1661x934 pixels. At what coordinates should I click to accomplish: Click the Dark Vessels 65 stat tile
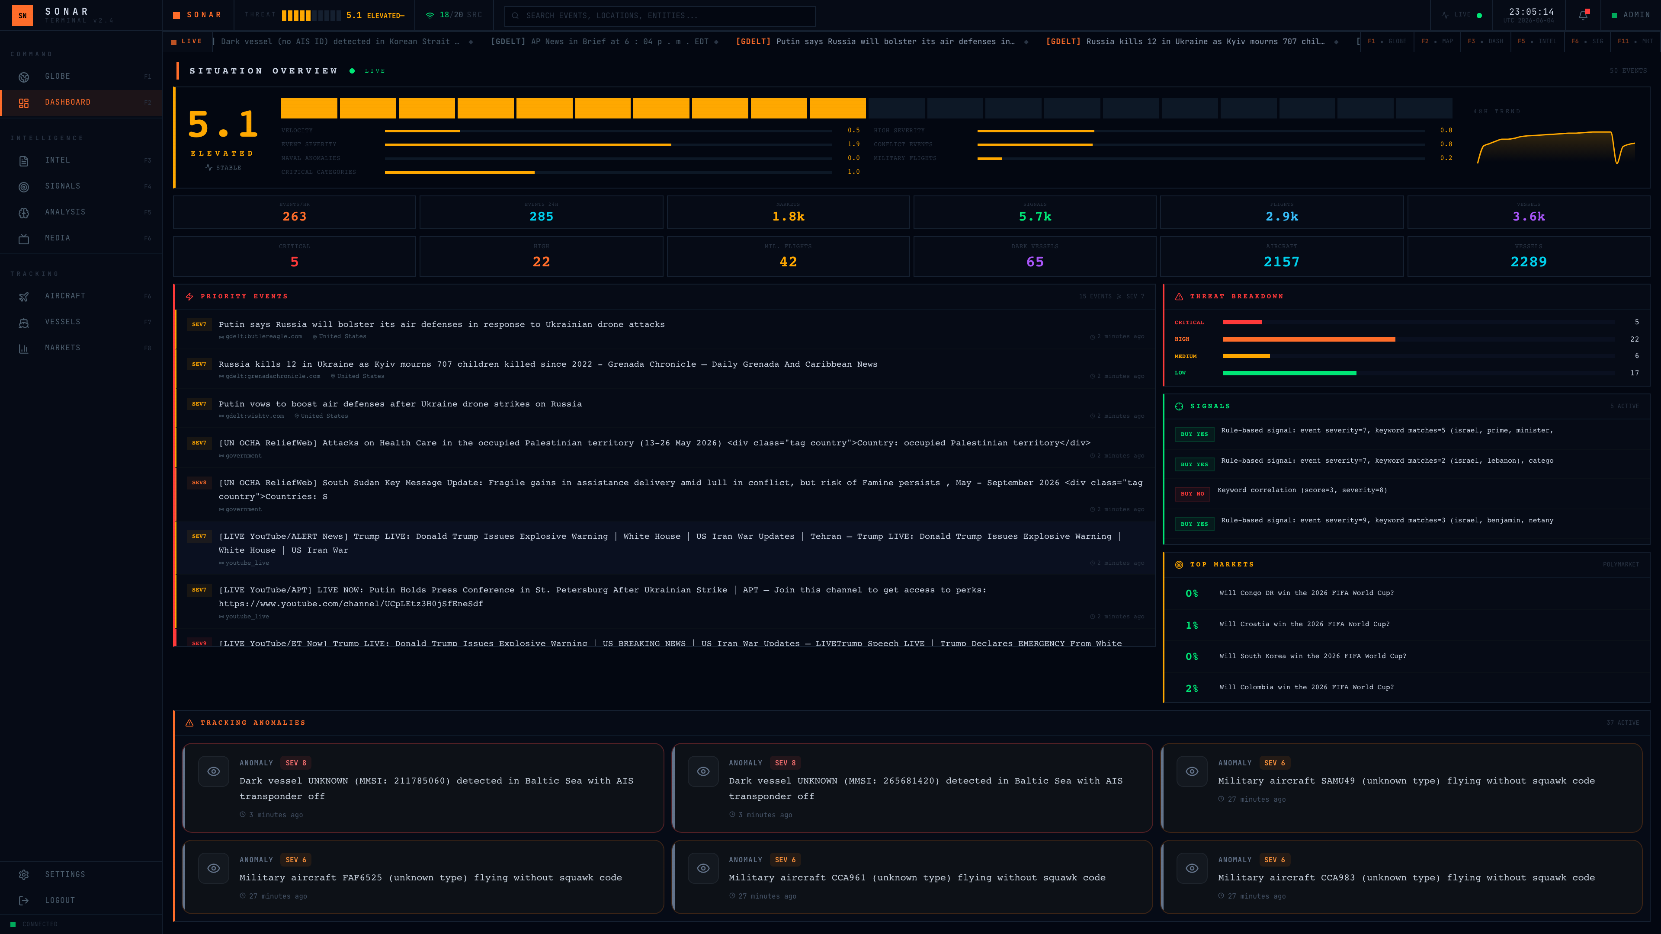[1034, 256]
